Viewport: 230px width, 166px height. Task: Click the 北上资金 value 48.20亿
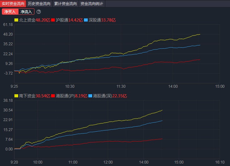click(x=43, y=20)
